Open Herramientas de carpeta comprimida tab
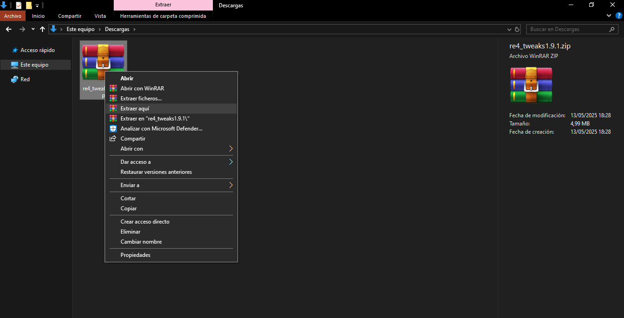This screenshot has width=624, height=318. (163, 16)
